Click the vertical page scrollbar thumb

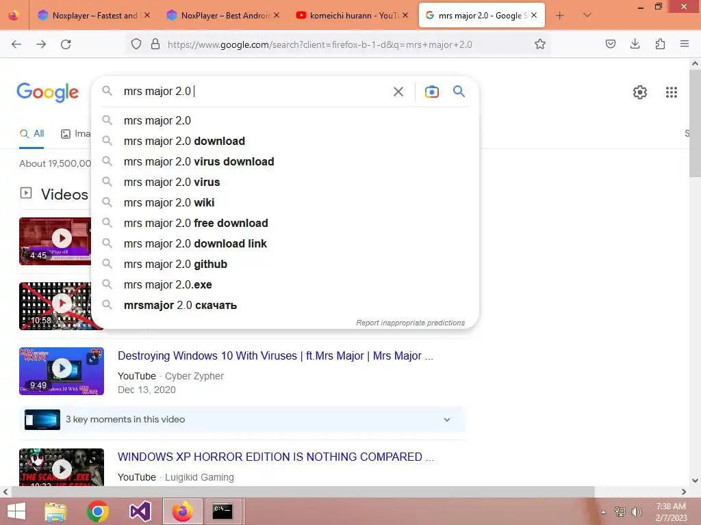coord(695,123)
